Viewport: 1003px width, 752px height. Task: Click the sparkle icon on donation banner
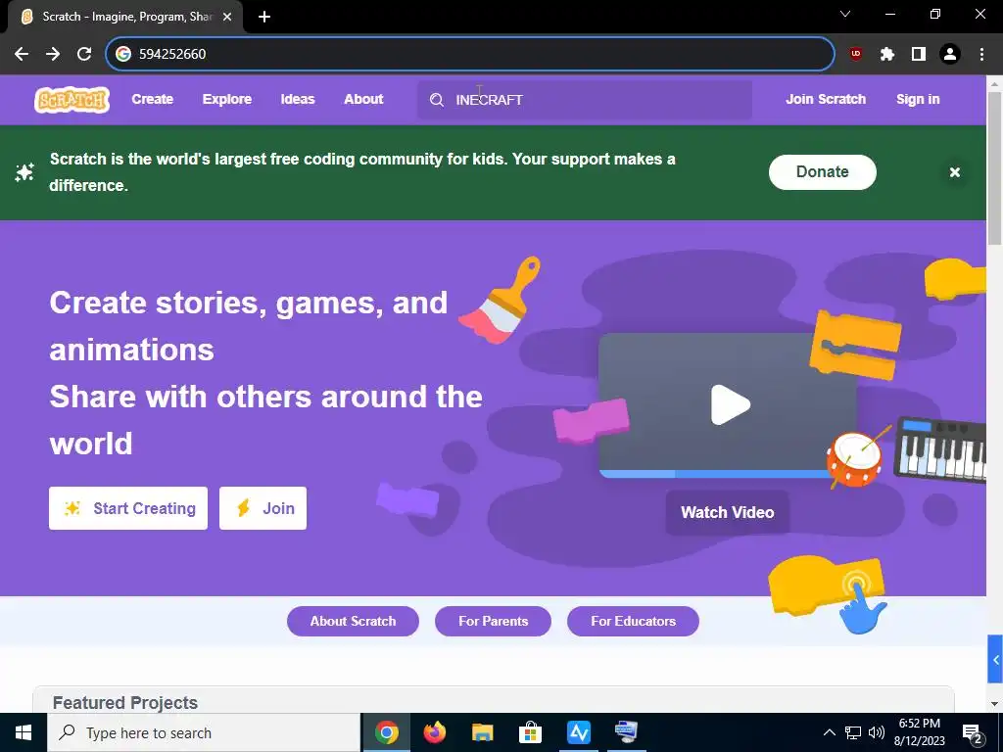pos(24,172)
